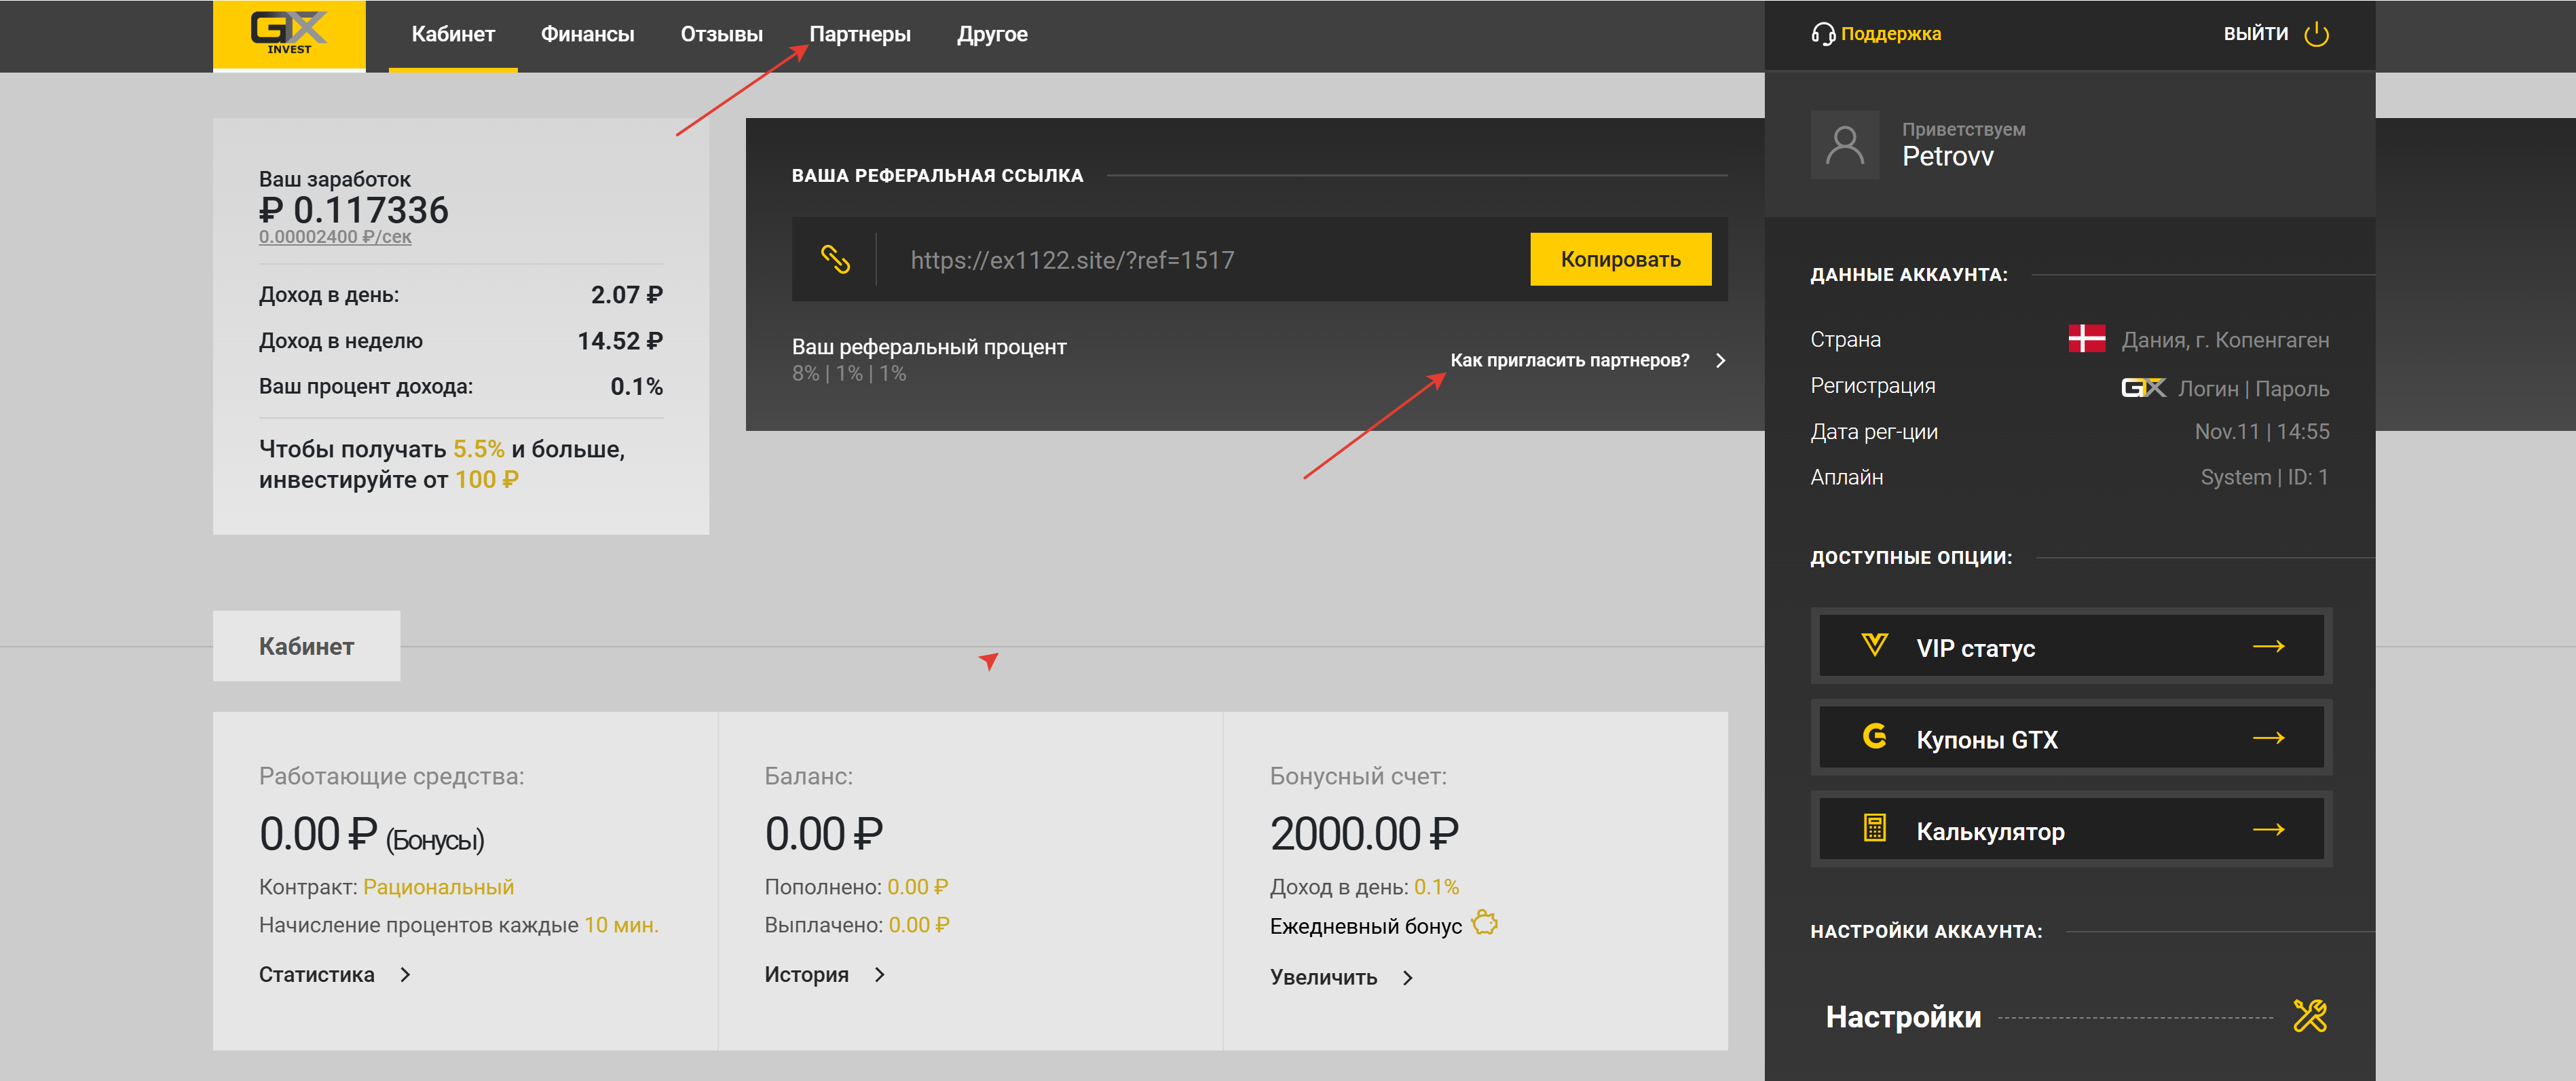Open the Калькулятор option

[x=2071, y=830]
